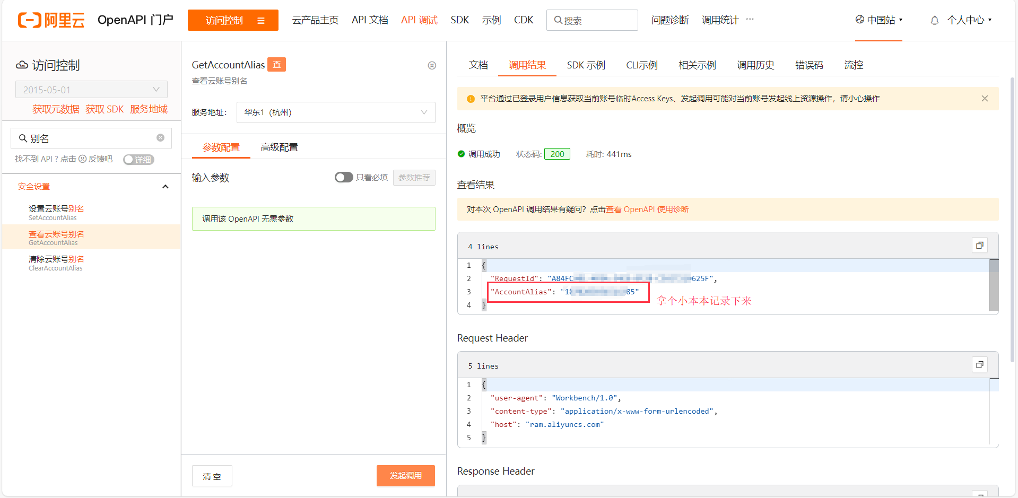Open the hamburger menu in 访问控制 button
1018x498 pixels.
[x=261, y=21]
